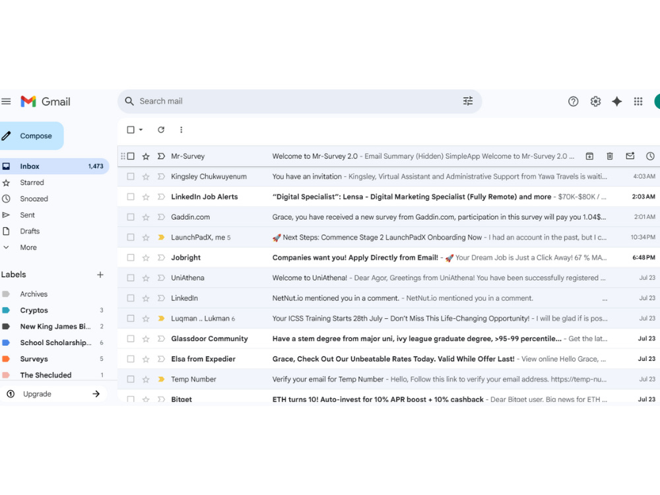Open Google apps grid icon
This screenshot has height=495, width=660.
pyautogui.click(x=638, y=102)
